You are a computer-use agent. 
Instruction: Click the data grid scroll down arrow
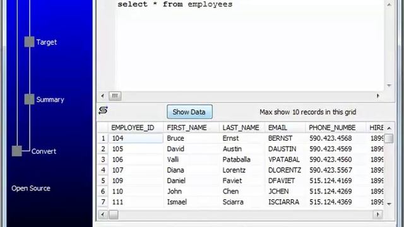click(x=389, y=204)
